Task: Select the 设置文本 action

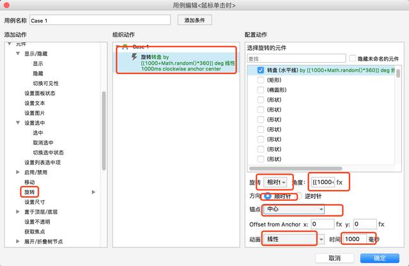Action: [x=35, y=103]
